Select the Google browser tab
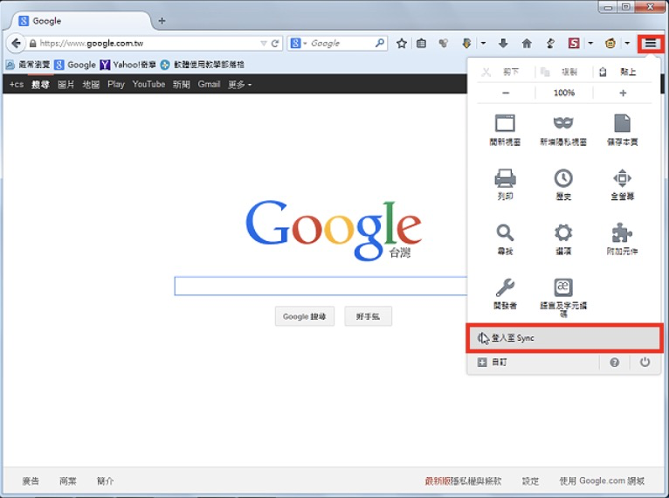This screenshot has width=669, height=498. [81, 20]
